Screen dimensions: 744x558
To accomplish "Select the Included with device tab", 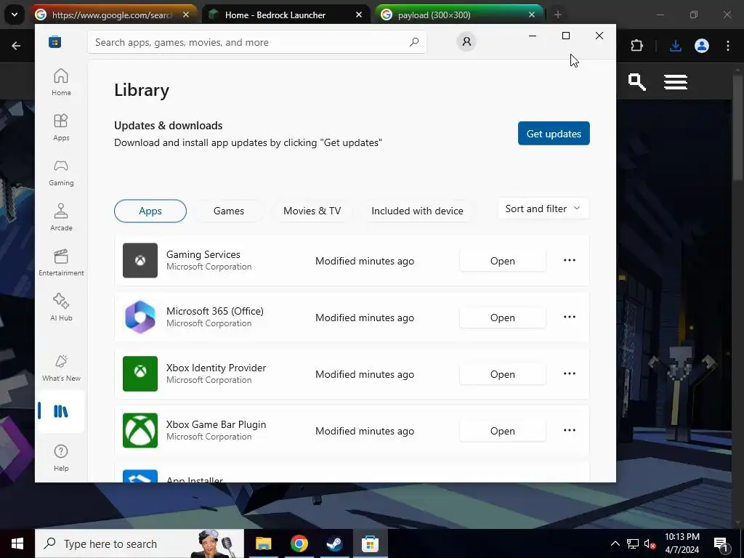I will point(418,211).
